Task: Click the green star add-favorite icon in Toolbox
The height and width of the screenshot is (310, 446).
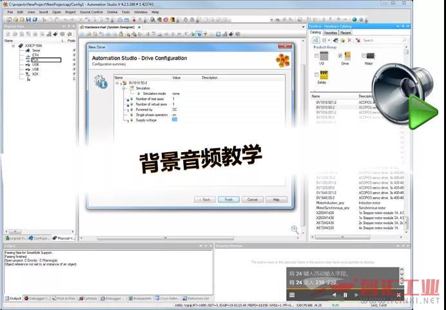Action: (343, 41)
